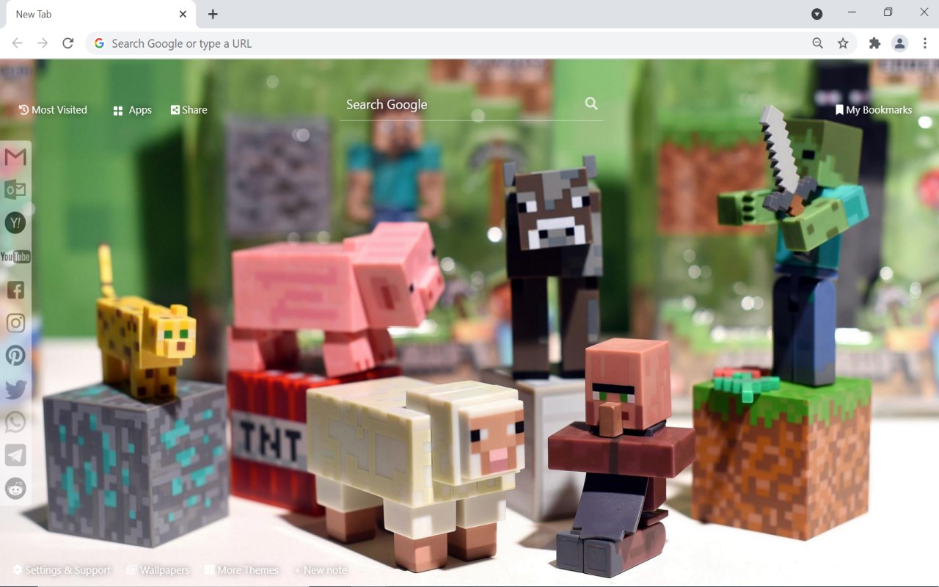This screenshot has height=587, width=939.
Task: Open the Apps menu
Action: click(132, 110)
